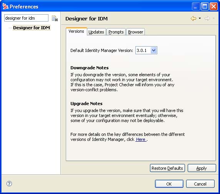Open the Prompts tab
The width and height of the screenshot is (220, 194).
[x=116, y=32]
